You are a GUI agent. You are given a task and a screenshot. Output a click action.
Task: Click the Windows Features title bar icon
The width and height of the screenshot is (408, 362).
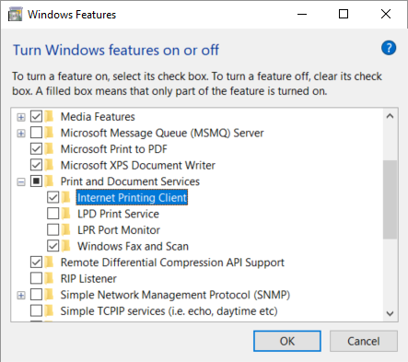(15, 15)
